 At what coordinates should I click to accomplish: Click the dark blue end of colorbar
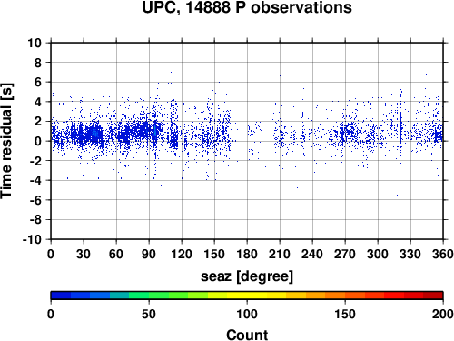pos(61,296)
